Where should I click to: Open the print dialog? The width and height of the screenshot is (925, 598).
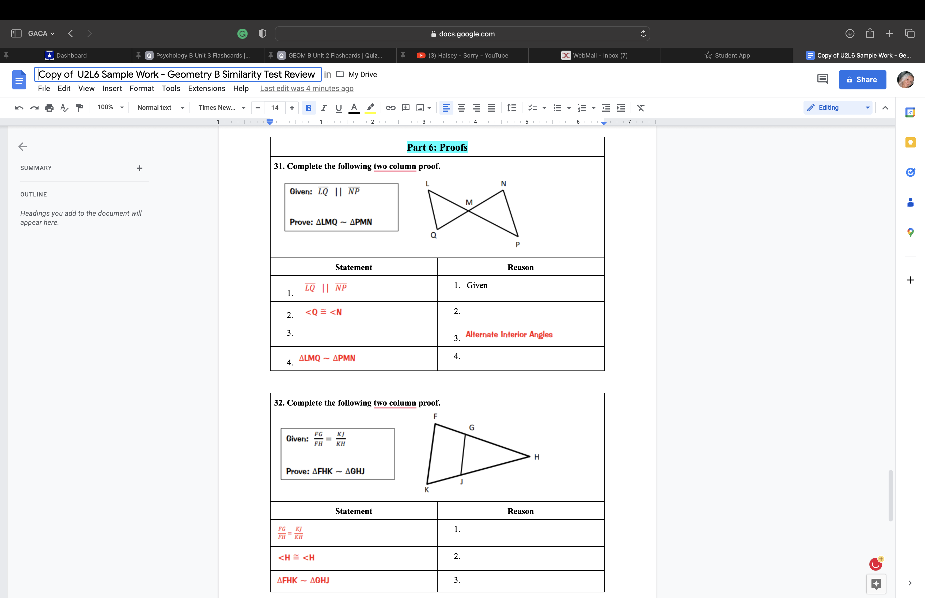point(49,108)
